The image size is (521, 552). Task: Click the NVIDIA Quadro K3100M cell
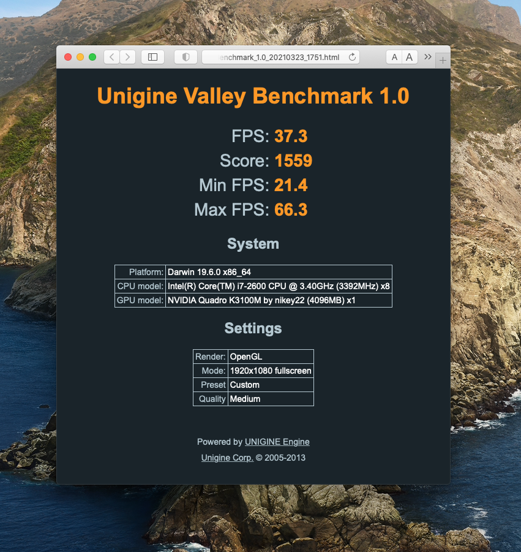[x=279, y=300]
